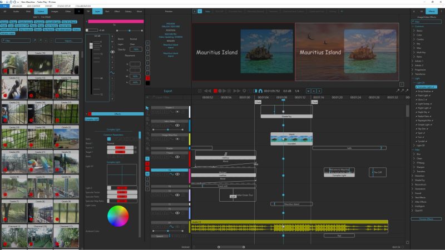Click the Island image clip on the timeline
This screenshot has height=250, width=445.
click(291, 139)
